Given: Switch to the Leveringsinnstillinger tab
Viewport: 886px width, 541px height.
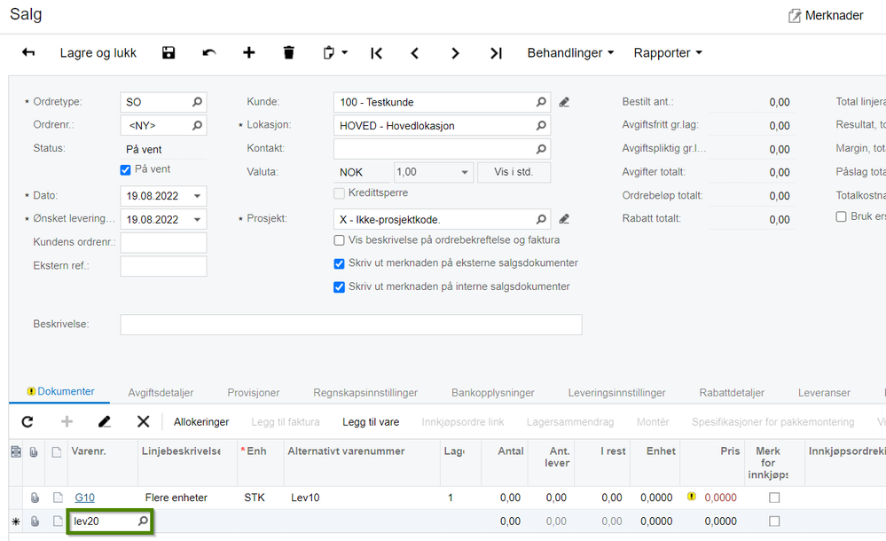Looking at the screenshot, I should coord(616,392).
